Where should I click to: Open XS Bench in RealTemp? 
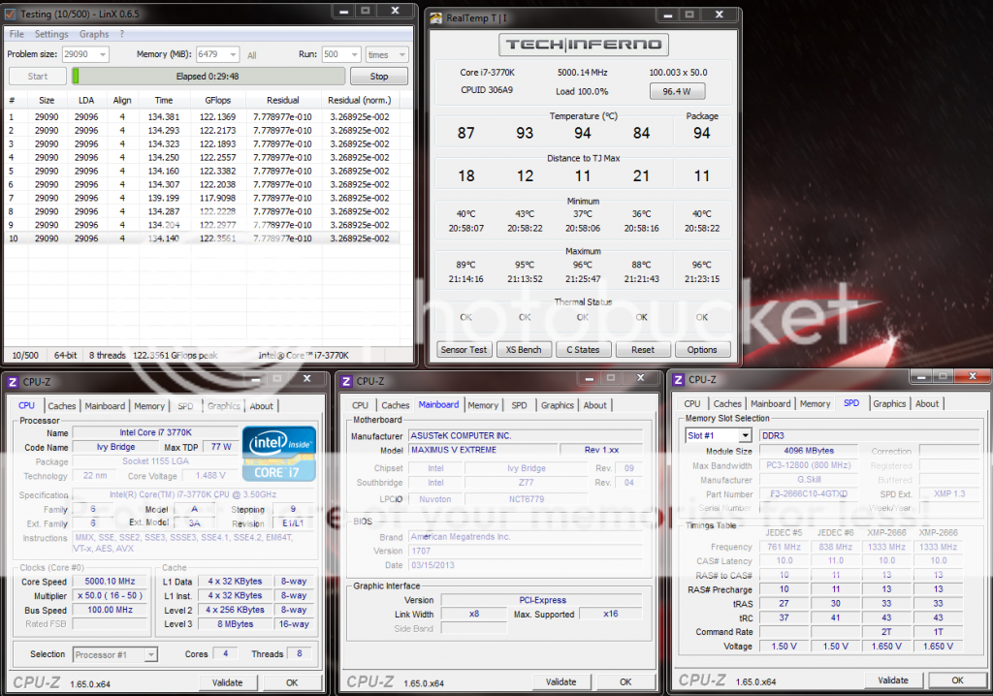(x=525, y=349)
